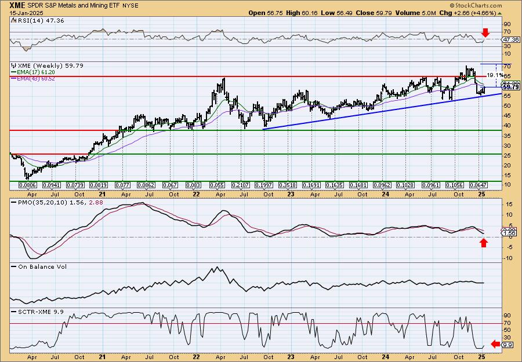522x362 pixels.
Task: Click the 15-Jan-2025 chart date
Action: (x=26, y=13)
